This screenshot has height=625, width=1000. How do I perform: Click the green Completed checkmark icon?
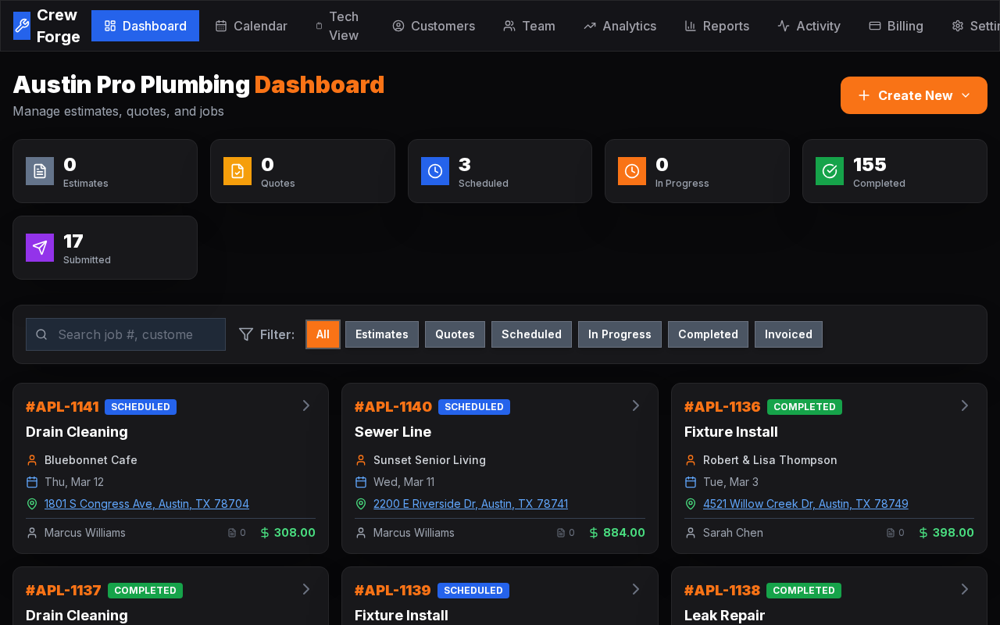click(830, 171)
